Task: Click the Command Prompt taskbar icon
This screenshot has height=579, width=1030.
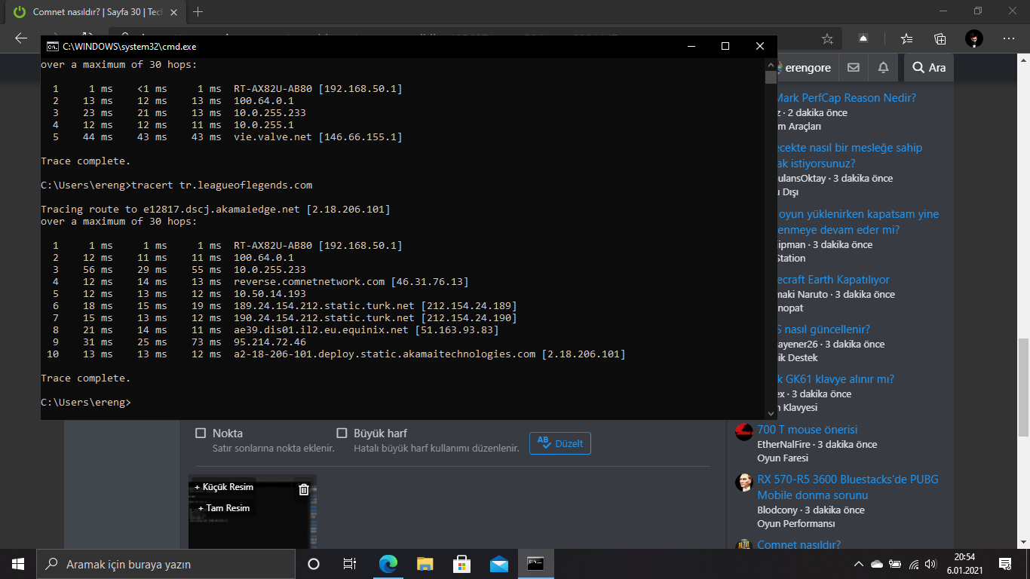Action: click(x=536, y=564)
